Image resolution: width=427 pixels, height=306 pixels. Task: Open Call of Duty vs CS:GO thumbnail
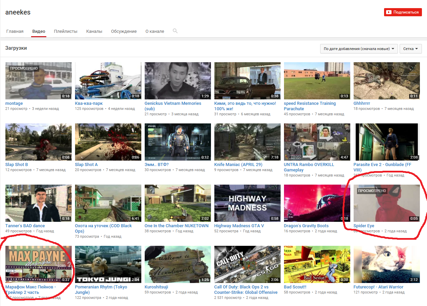[247, 264]
